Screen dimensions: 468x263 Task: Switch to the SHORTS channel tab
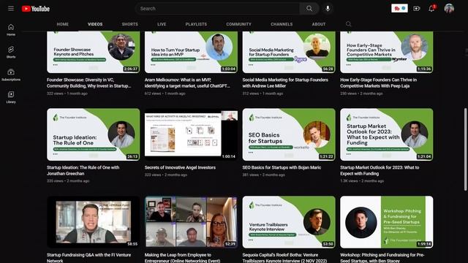130,24
